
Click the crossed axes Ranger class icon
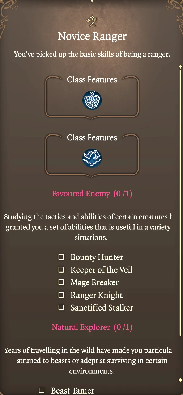tap(92, 22)
